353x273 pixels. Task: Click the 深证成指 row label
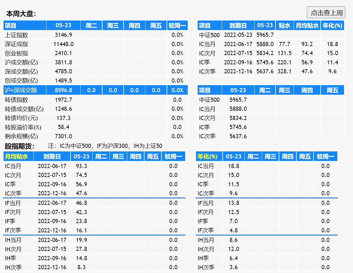[x=17, y=44]
